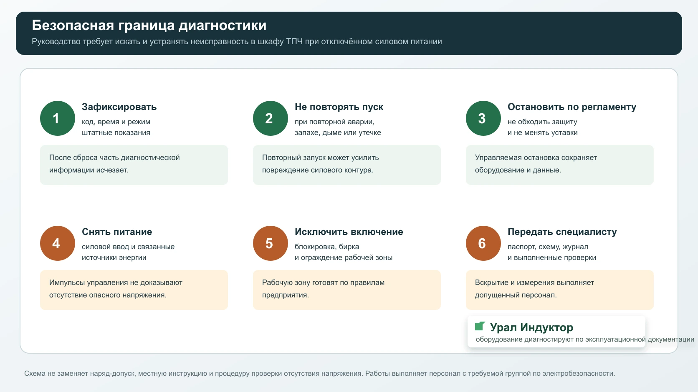Select the heading «Исключить включение»
Image resolution: width=698 pixels, height=392 pixels.
(x=349, y=232)
